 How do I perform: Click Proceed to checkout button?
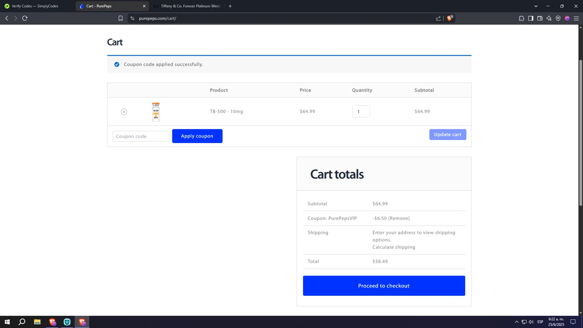[384, 286]
